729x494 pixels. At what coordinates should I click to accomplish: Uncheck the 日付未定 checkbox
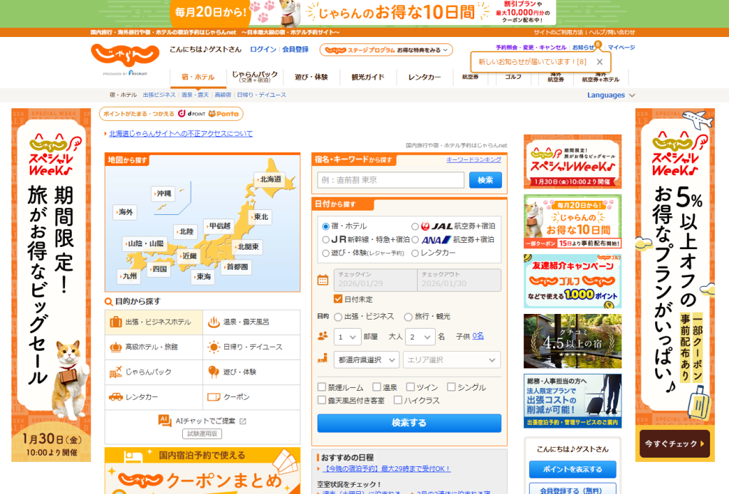point(337,298)
